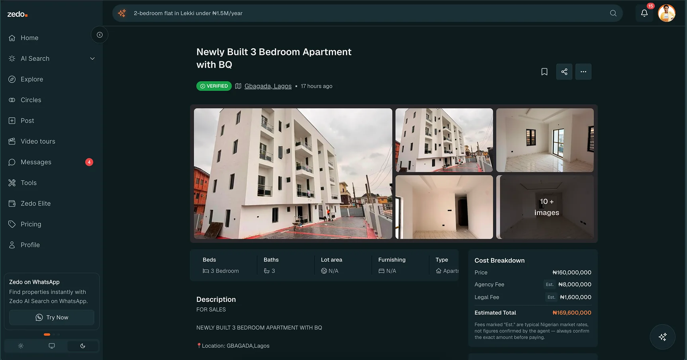687x360 pixels.
Task: Click the VERIFIED badge
Action: point(214,86)
